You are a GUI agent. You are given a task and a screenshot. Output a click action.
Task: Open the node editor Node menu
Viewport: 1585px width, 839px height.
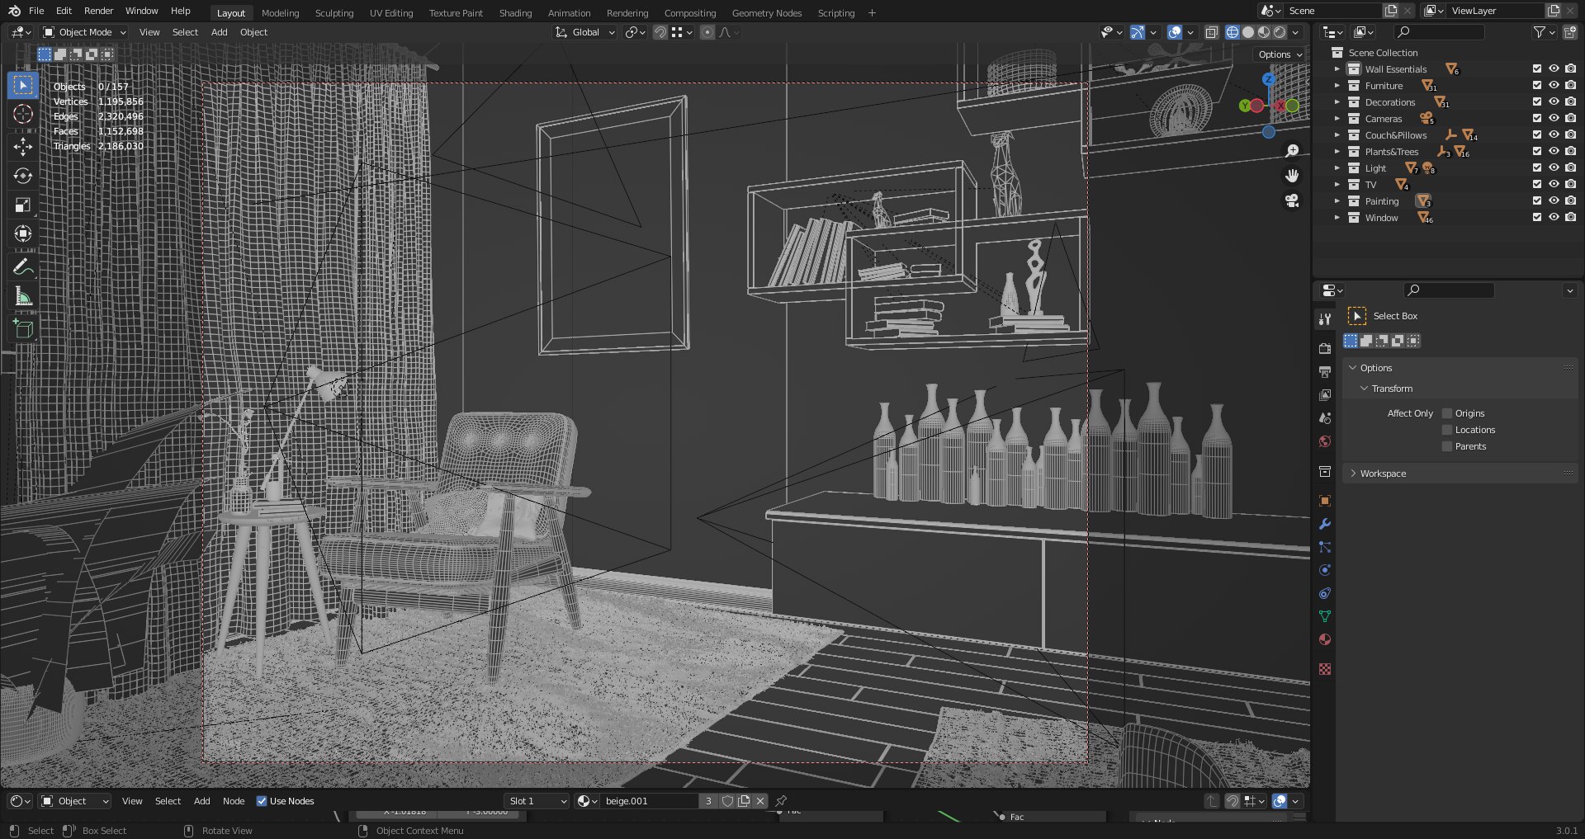click(x=234, y=801)
